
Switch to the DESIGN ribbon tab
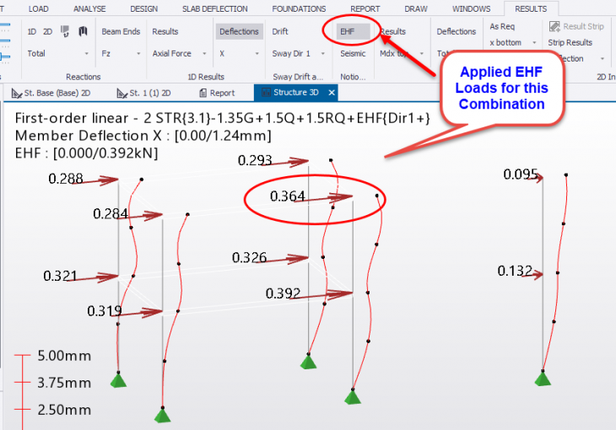(143, 8)
